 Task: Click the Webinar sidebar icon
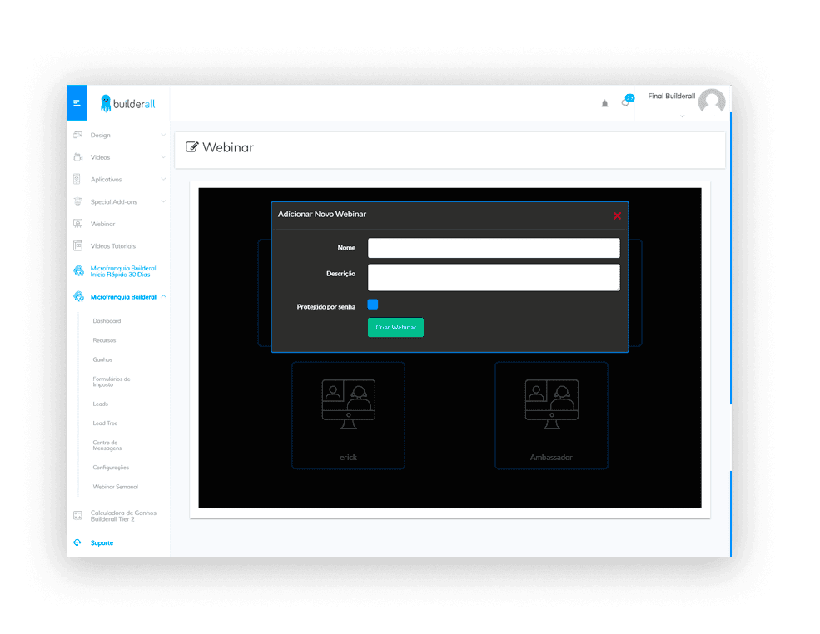pos(78,224)
